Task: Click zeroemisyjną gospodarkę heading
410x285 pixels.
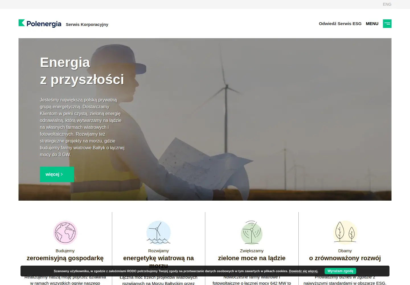Action: (65, 258)
